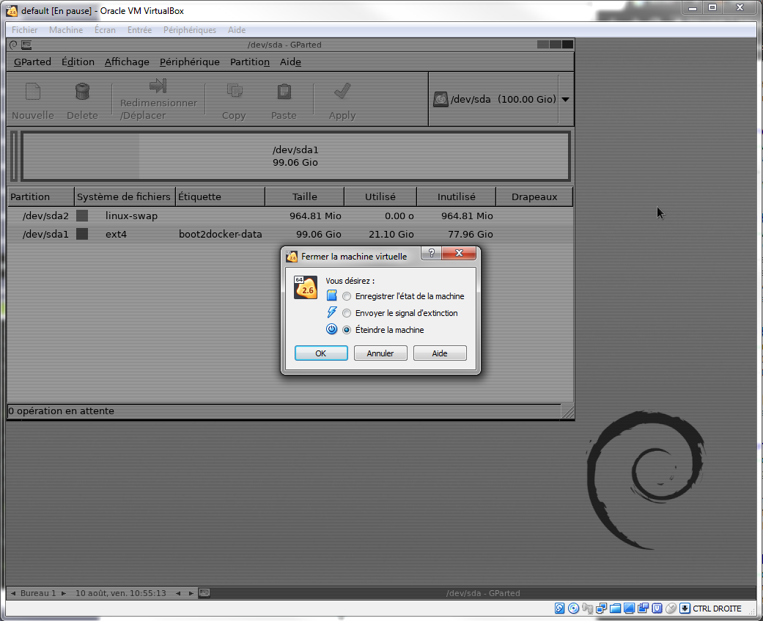Click the CPU virtualization status bar icon
Image resolution: width=763 pixels, height=621 pixels.
click(x=657, y=609)
